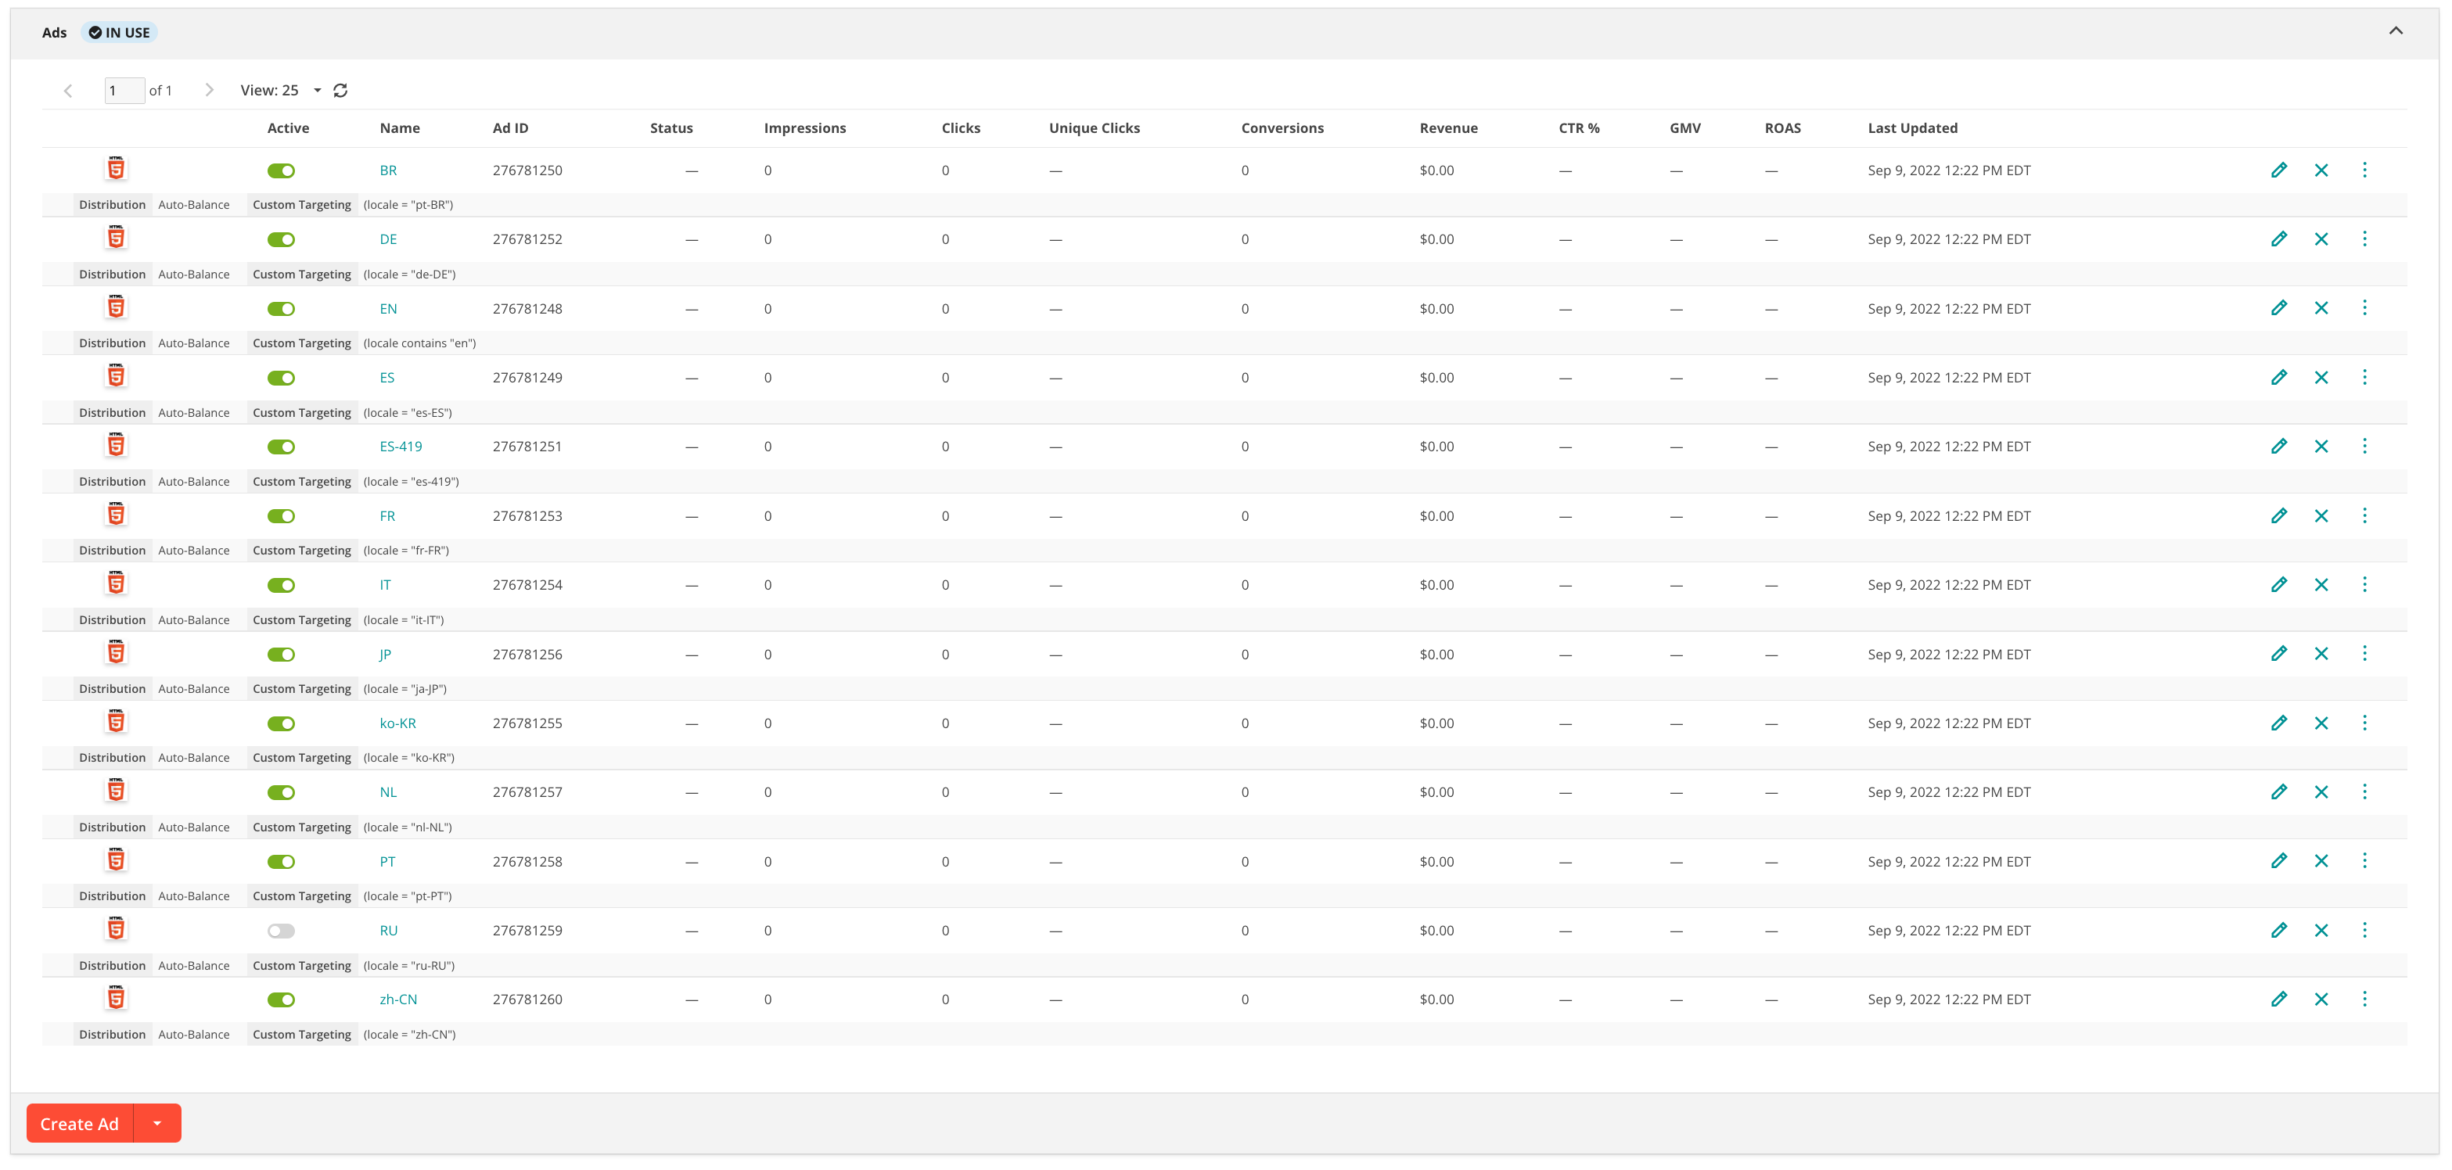The height and width of the screenshot is (1170, 2452).
Task: Click the edit pencil for BR ad
Action: pyautogui.click(x=2279, y=170)
